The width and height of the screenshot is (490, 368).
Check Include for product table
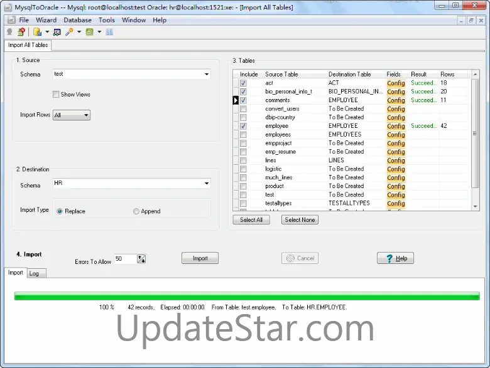tap(243, 186)
